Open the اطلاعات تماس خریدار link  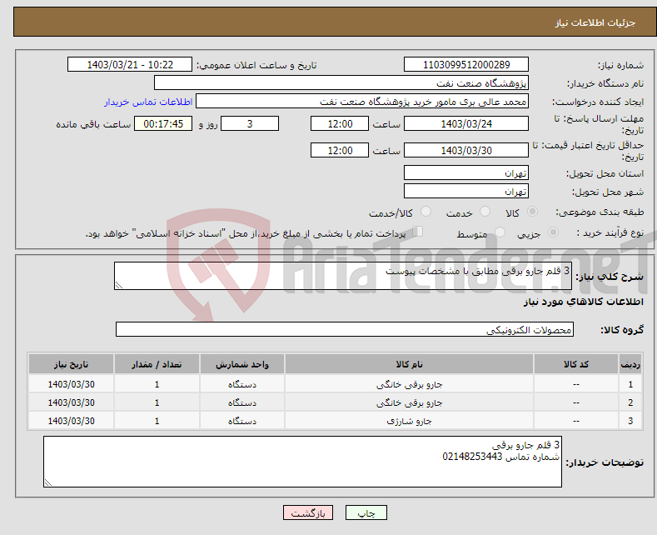tap(148, 102)
